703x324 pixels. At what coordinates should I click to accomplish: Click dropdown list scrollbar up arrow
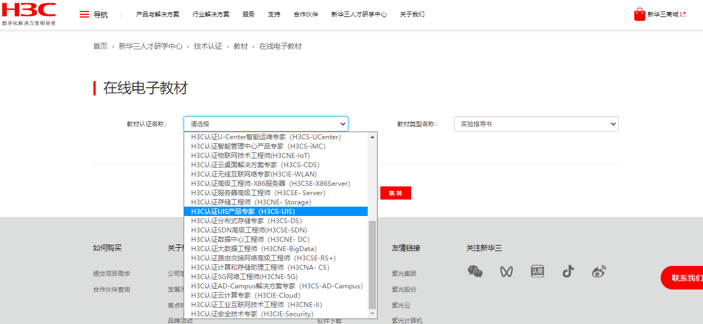[x=373, y=137]
